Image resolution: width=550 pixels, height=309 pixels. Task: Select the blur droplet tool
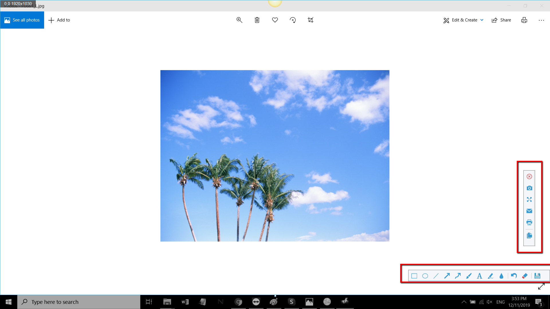click(502, 276)
